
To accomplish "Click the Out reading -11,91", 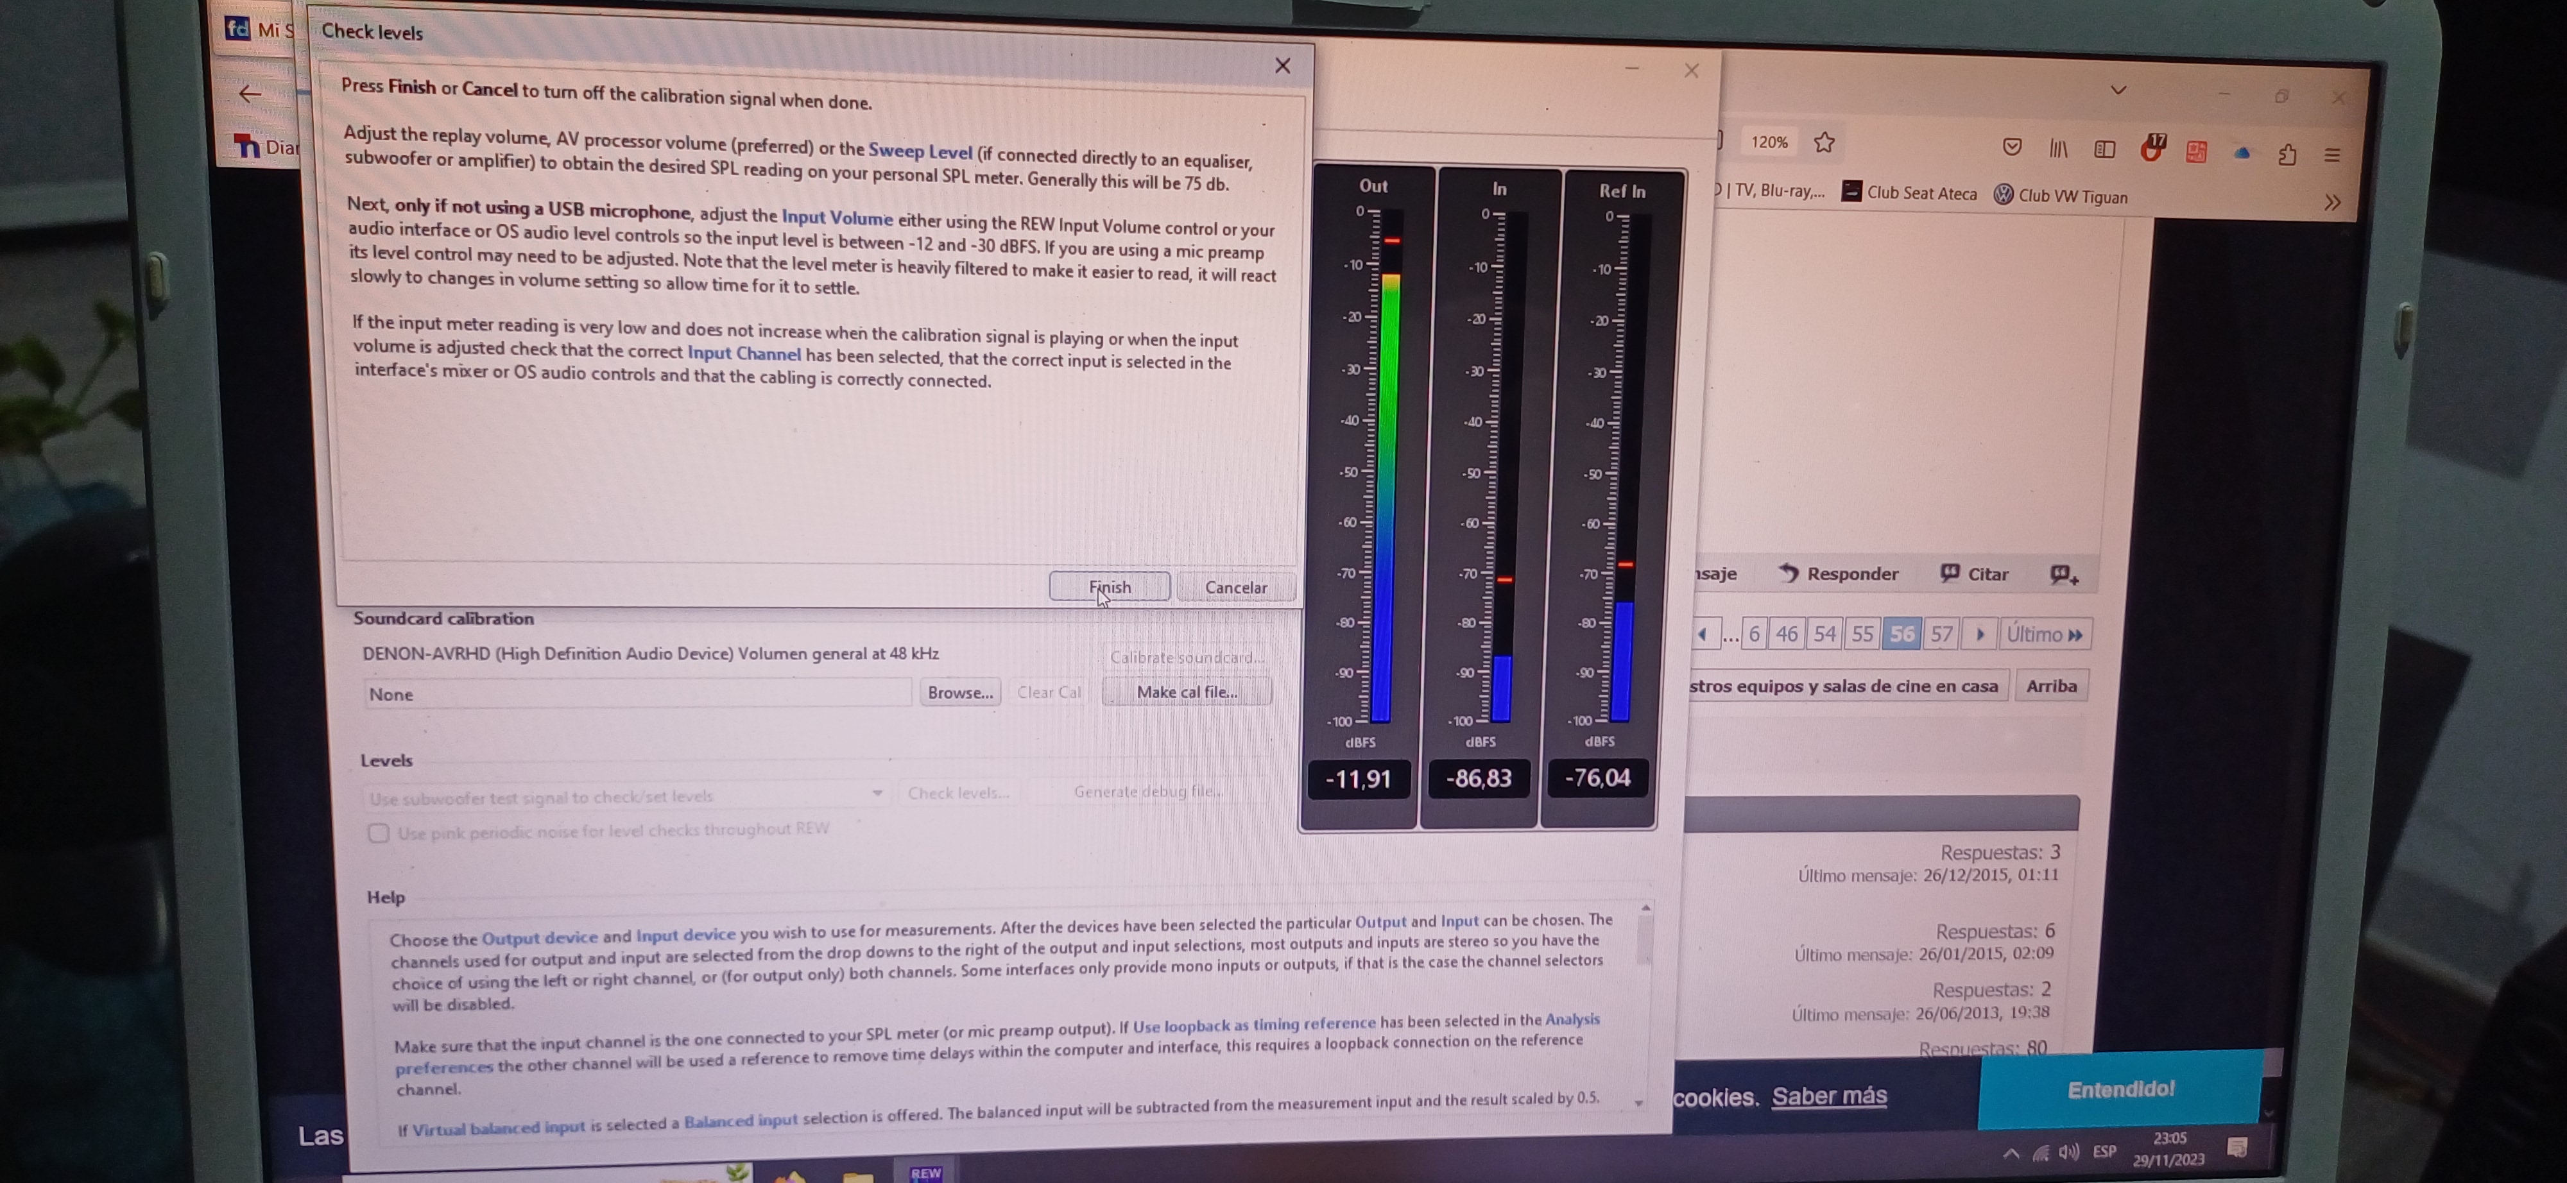I will pos(1357,779).
